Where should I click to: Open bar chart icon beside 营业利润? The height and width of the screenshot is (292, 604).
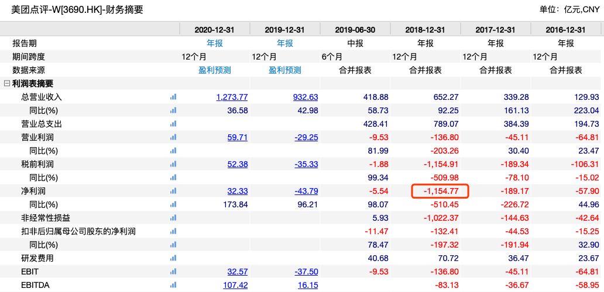click(173, 137)
